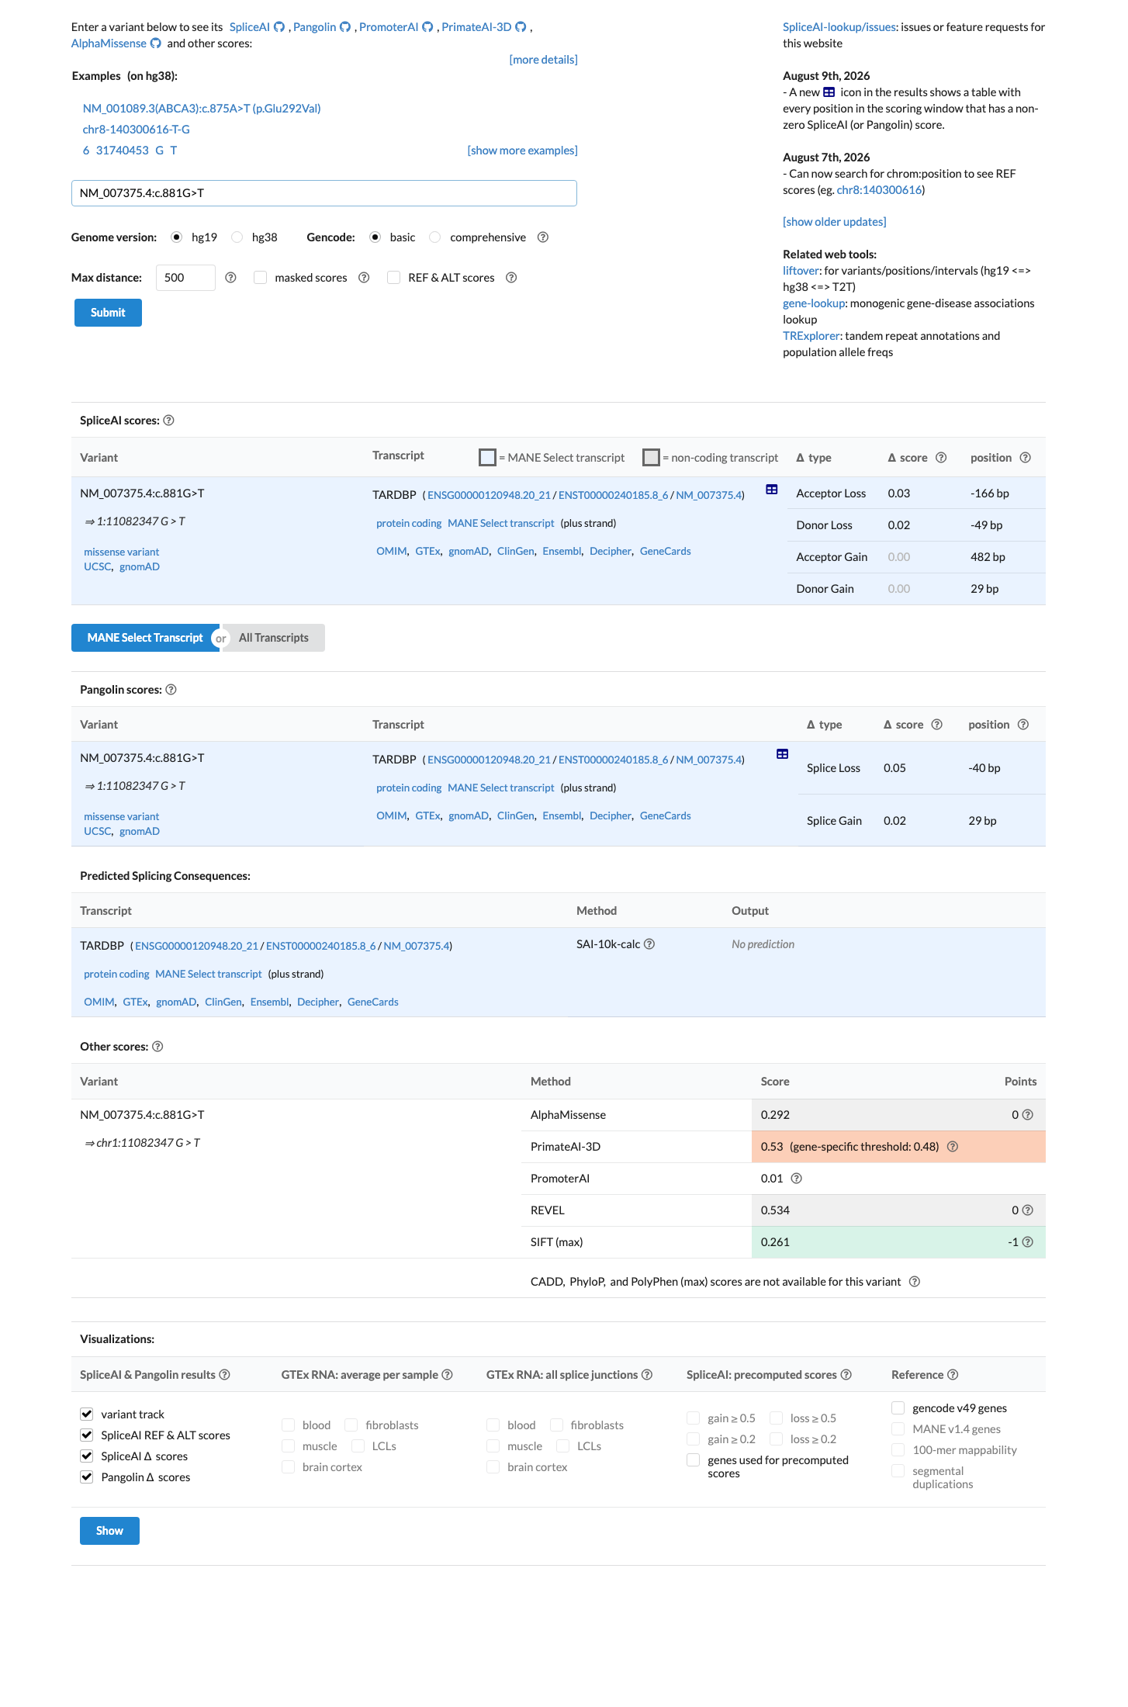The image size is (1128, 1707).
Task: Open the gene-lookup link
Action: [x=814, y=303]
